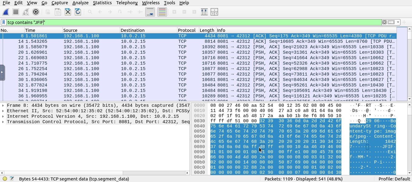Image resolution: width=412 pixels, height=182 pixels.
Task: Select packet number 18 row
Action: coord(198,47)
